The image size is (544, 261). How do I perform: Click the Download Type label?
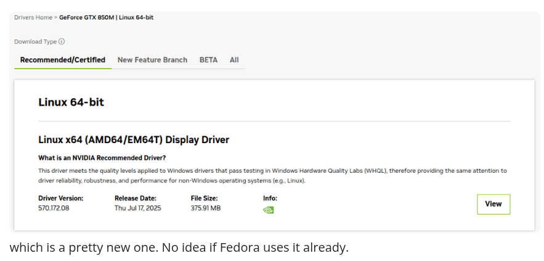click(35, 42)
